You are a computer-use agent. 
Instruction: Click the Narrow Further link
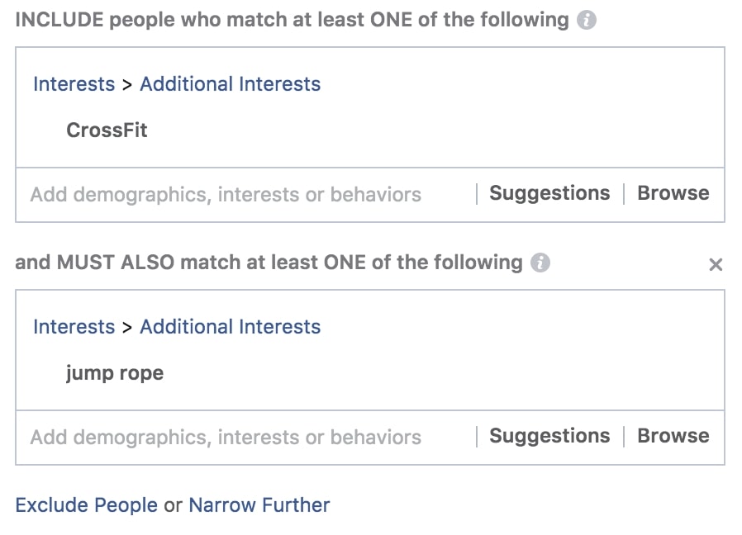[259, 505]
